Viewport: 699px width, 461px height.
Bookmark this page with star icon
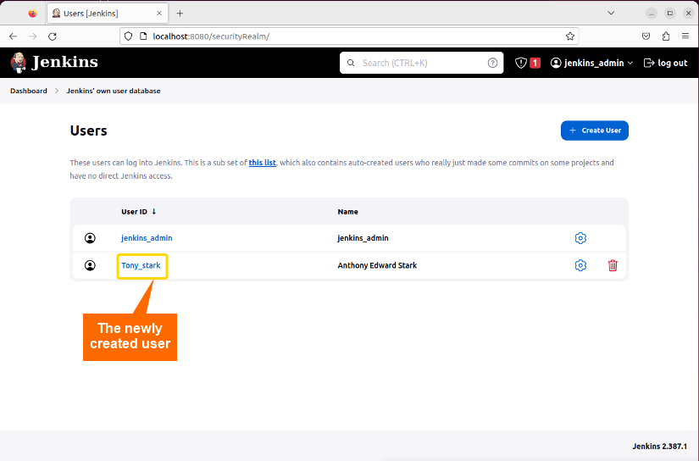tap(569, 36)
